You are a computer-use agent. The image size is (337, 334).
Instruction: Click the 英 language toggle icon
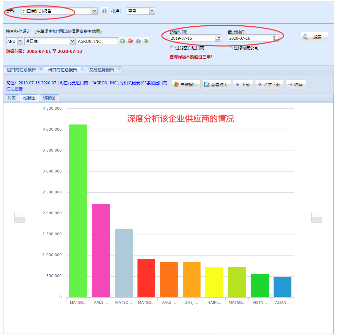click(146, 41)
